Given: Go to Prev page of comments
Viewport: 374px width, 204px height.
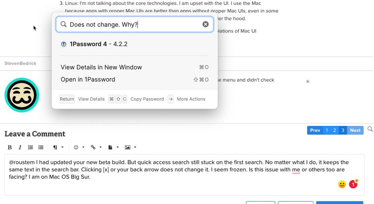Looking at the screenshot, I should (x=315, y=130).
